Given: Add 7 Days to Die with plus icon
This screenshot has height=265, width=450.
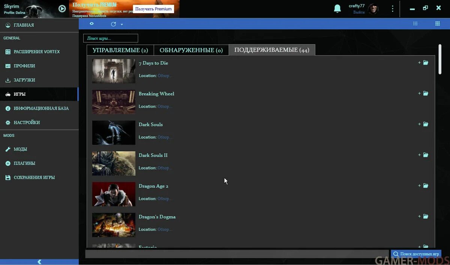Looking at the screenshot, I should (419, 63).
